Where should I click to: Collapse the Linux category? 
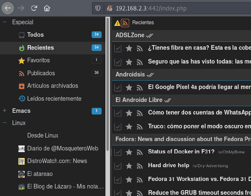(x=5, y=123)
